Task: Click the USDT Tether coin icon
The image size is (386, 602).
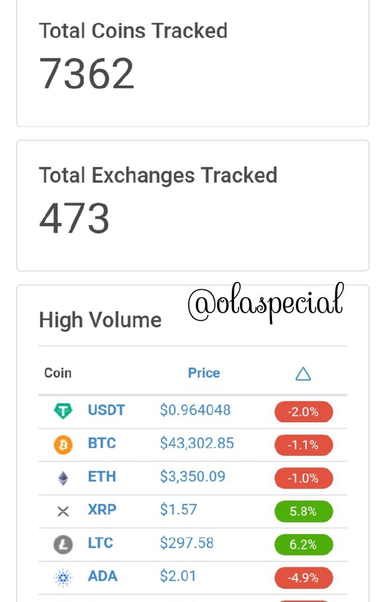Action: [x=63, y=411]
